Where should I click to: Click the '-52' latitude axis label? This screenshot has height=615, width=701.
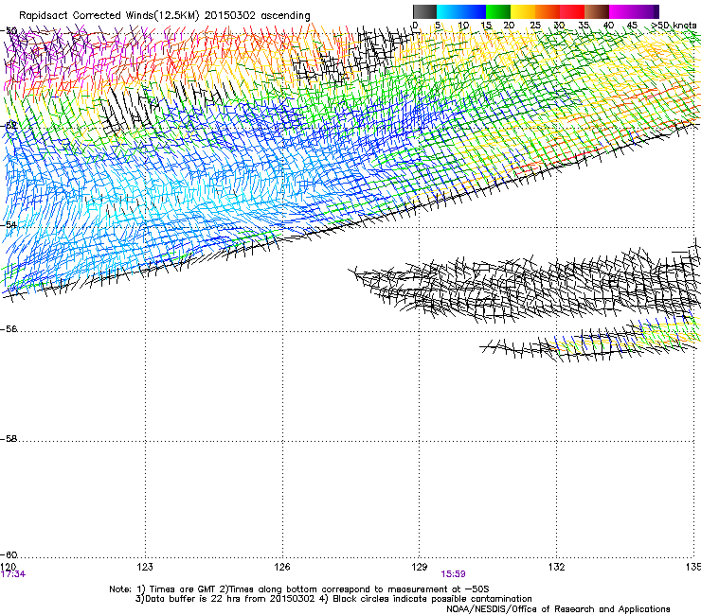(x=9, y=126)
